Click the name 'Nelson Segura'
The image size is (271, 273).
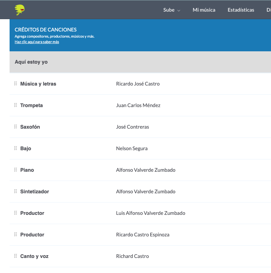pos(132,148)
